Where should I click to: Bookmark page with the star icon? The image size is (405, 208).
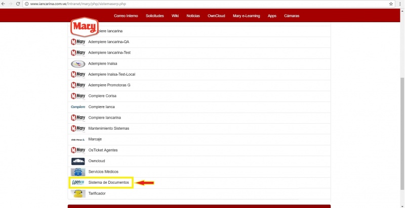coord(391,4)
